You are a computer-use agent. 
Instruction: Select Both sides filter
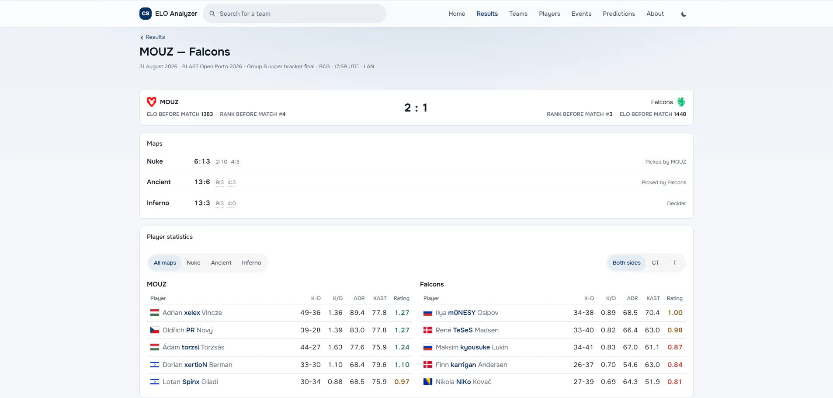627,263
